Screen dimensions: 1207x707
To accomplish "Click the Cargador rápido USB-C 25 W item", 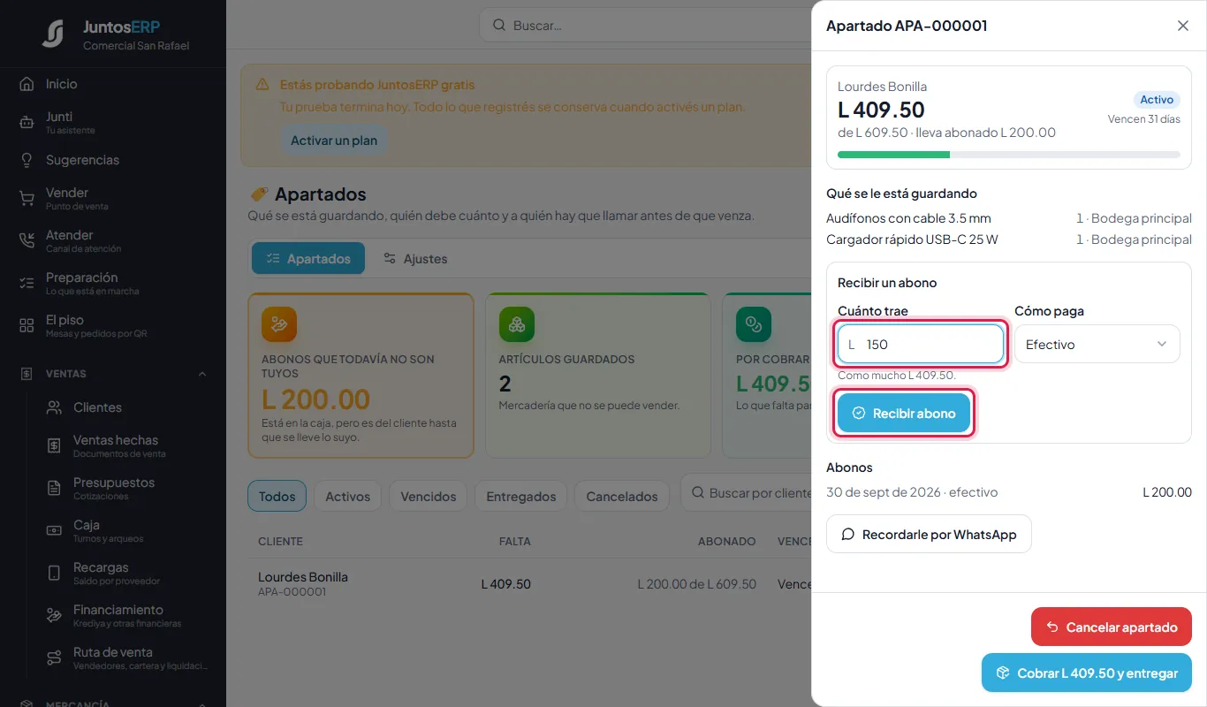I will [1009, 239].
